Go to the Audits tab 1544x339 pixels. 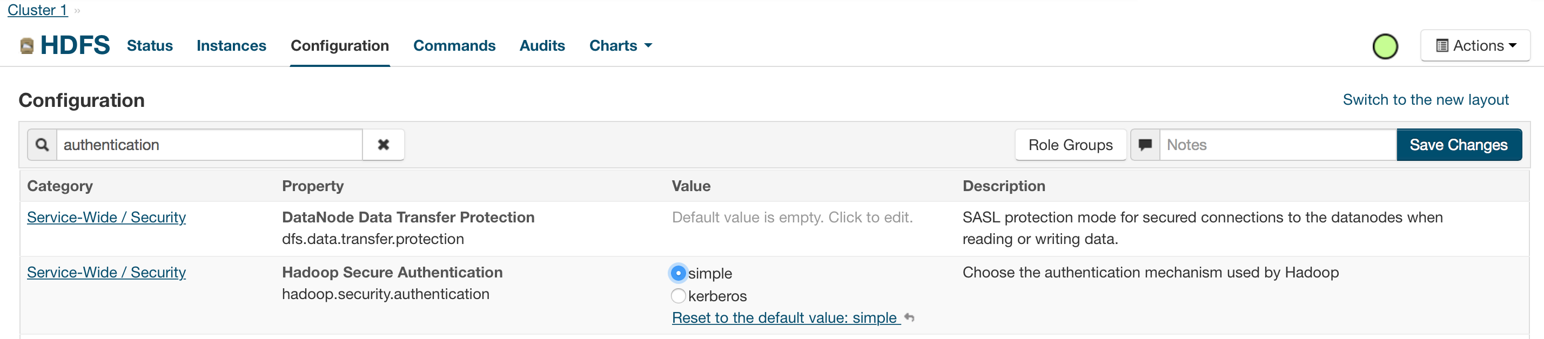point(542,45)
